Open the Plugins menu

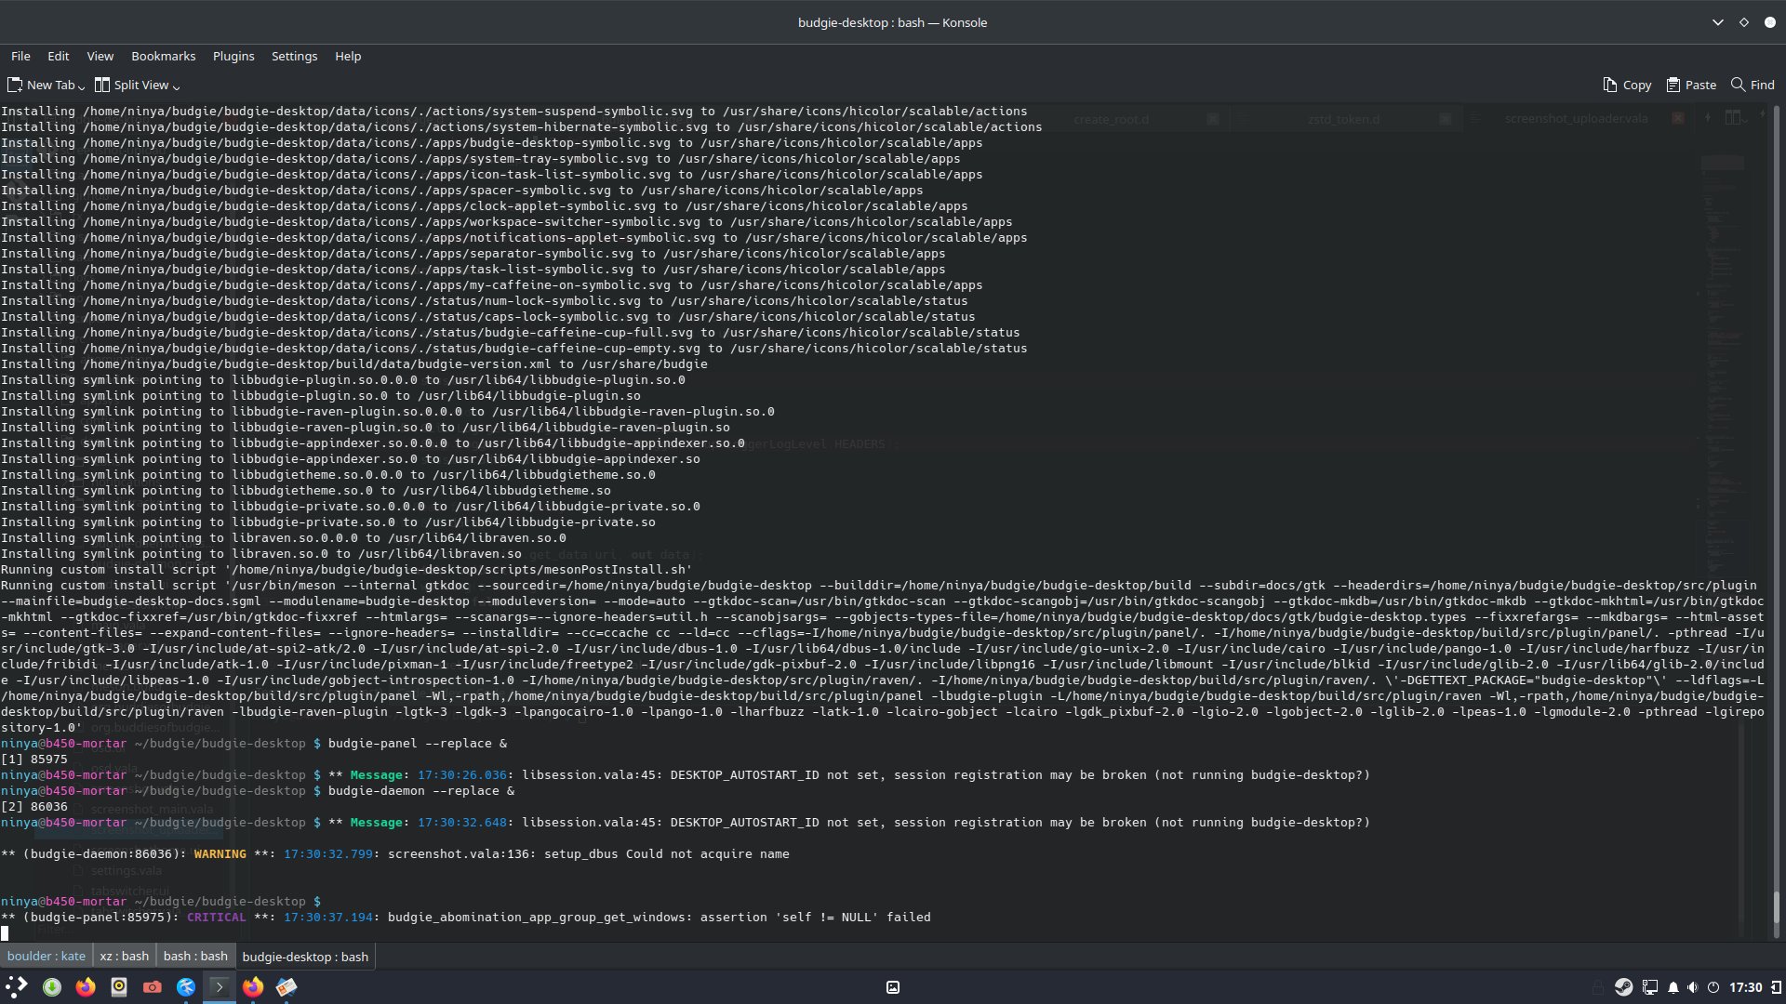(233, 56)
